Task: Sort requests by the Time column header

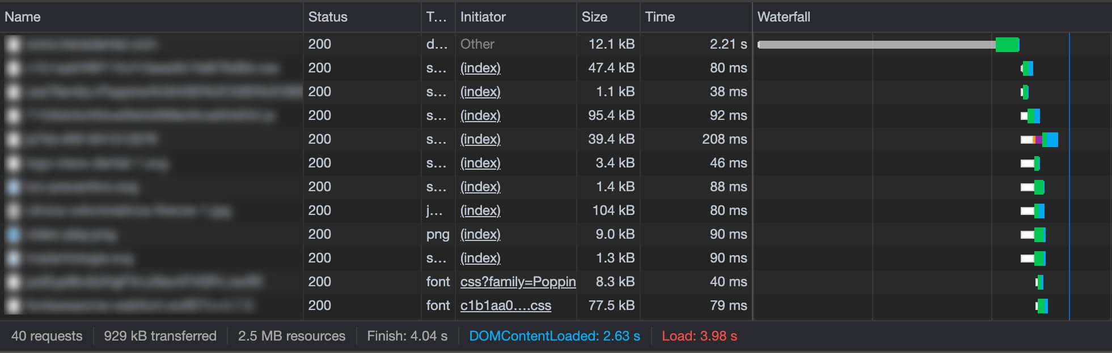Action: point(659,17)
